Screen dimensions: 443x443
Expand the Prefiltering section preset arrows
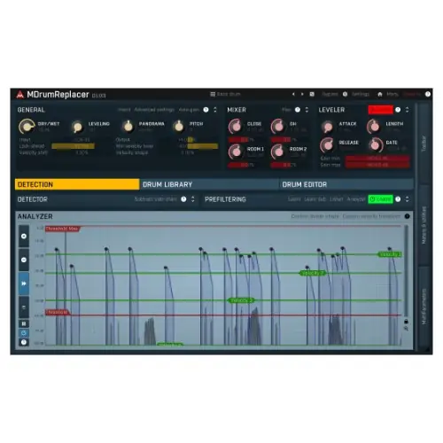tap(407, 199)
